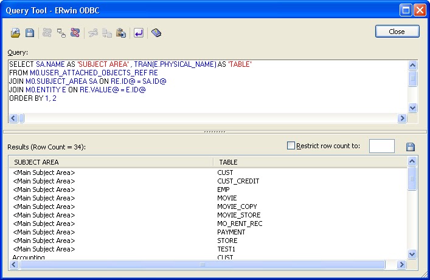Click the SUBJECT AREA column header
430x280 pixels.
(111, 162)
